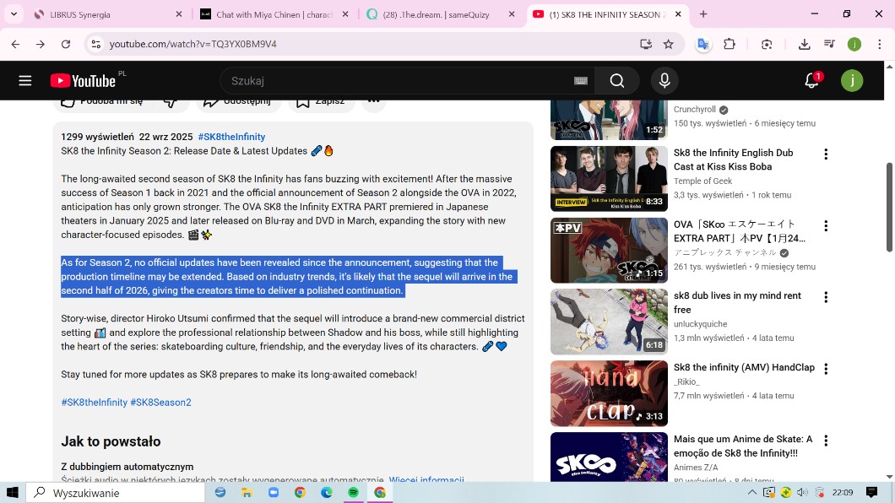This screenshot has width=895, height=503.
Task: Open the Chrome extensions puzzle icon
Action: 730,44
